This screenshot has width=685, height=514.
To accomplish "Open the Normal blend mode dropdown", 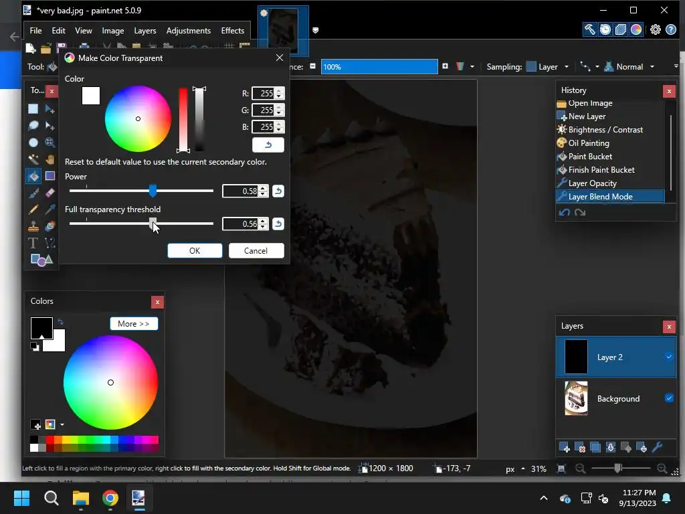I will [652, 67].
